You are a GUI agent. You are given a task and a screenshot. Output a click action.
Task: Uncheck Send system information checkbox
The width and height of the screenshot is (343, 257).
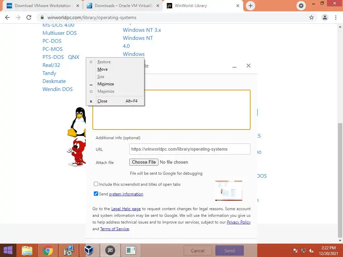click(x=96, y=194)
